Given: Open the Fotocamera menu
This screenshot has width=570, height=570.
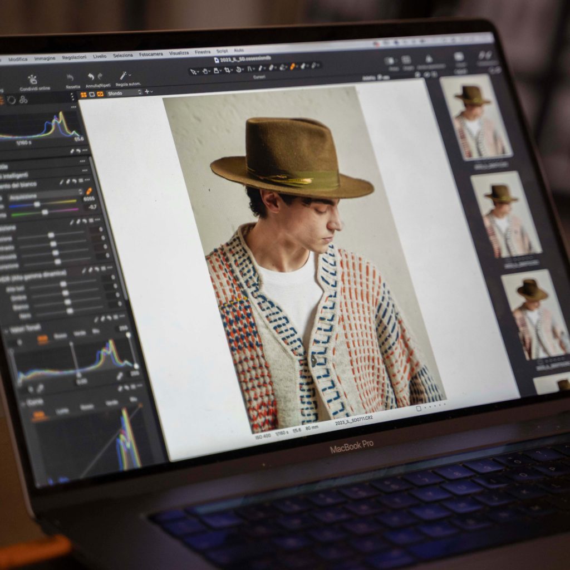Looking at the screenshot, I should (x=151, y=55).
